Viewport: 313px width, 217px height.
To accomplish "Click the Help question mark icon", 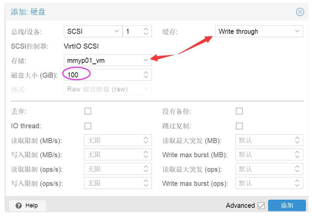I will coord(18,206).
